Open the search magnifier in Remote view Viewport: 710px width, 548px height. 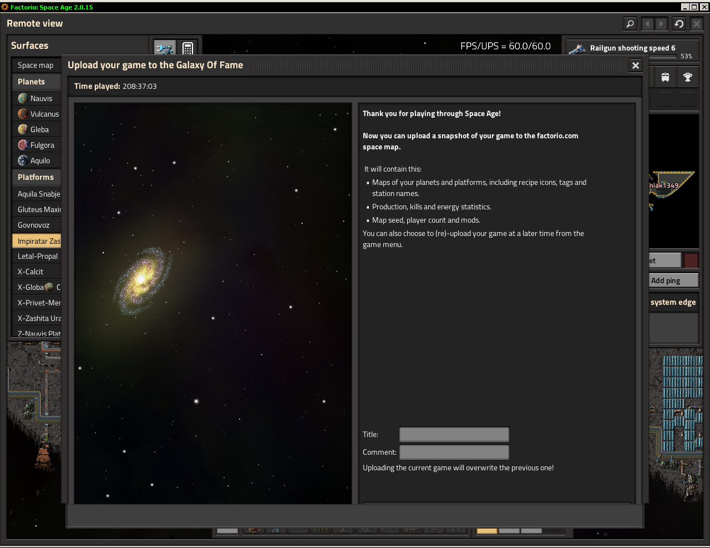pyautogui.click(x=630, y=24)
